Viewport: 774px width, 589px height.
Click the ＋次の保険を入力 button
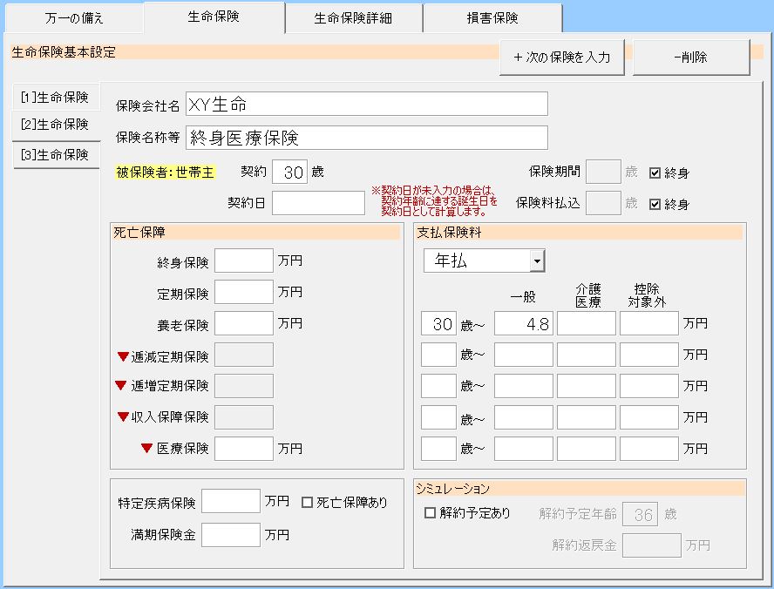[x=562, y=58]
